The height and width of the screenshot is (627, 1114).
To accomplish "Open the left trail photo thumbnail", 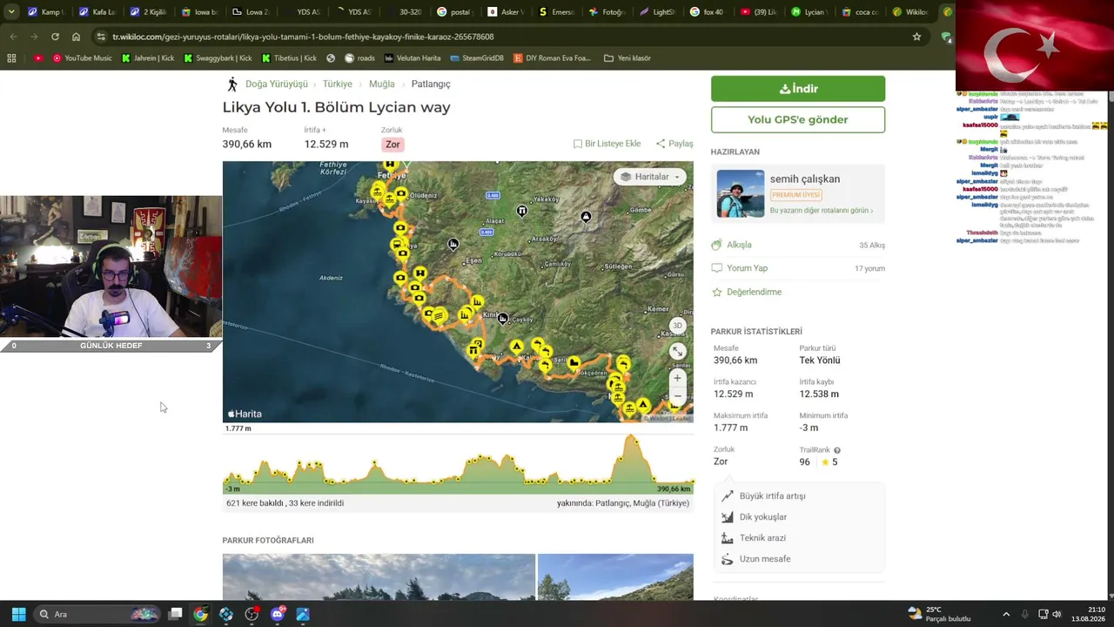I will pyautogui.click(x=379, y=576).
